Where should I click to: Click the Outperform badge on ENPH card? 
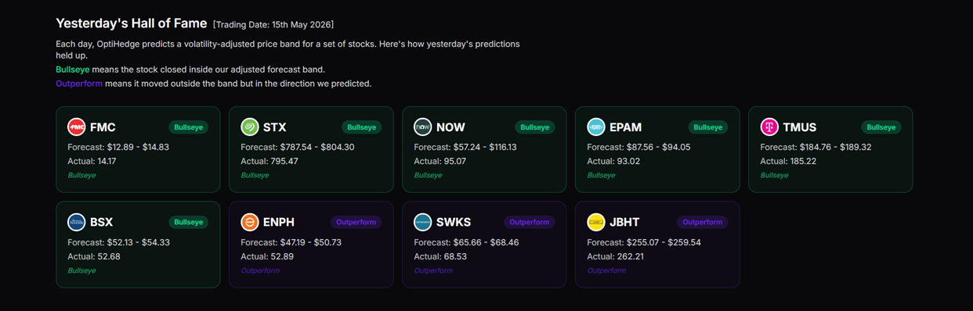(356, 222)
